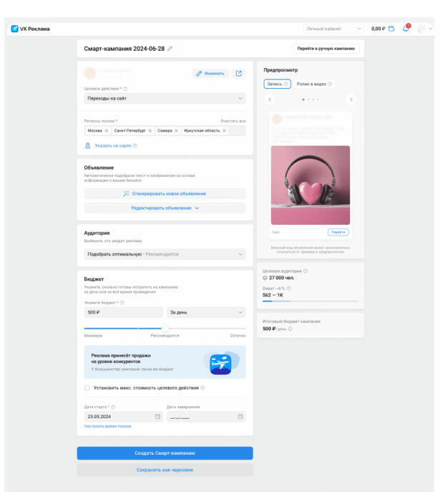Click Настроить время показа link
This screenshot has width=440, height=492.
(x=107, y=426)
